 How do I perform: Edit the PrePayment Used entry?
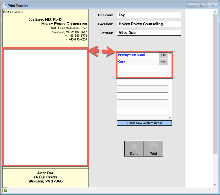click(x=163, y=55)
